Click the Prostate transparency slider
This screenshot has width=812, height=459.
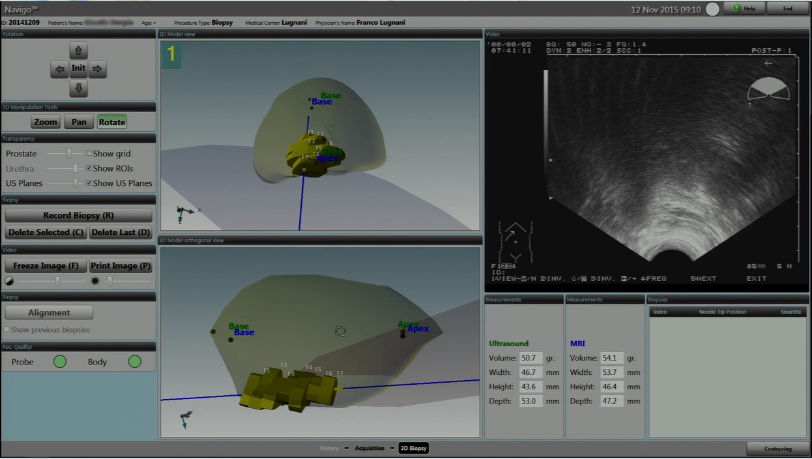tap(69, 154)
